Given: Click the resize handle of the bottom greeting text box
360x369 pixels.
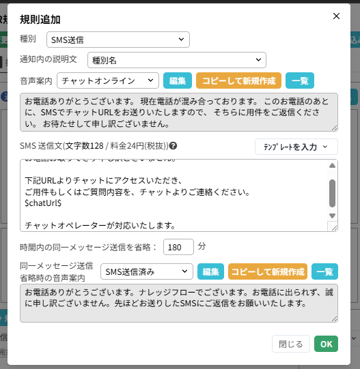Looking at the screenshot, I should click(x=334, y=319).
